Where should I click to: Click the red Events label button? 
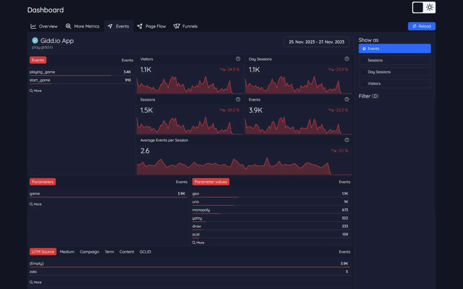pyautogui.click(x=38, y=60)
